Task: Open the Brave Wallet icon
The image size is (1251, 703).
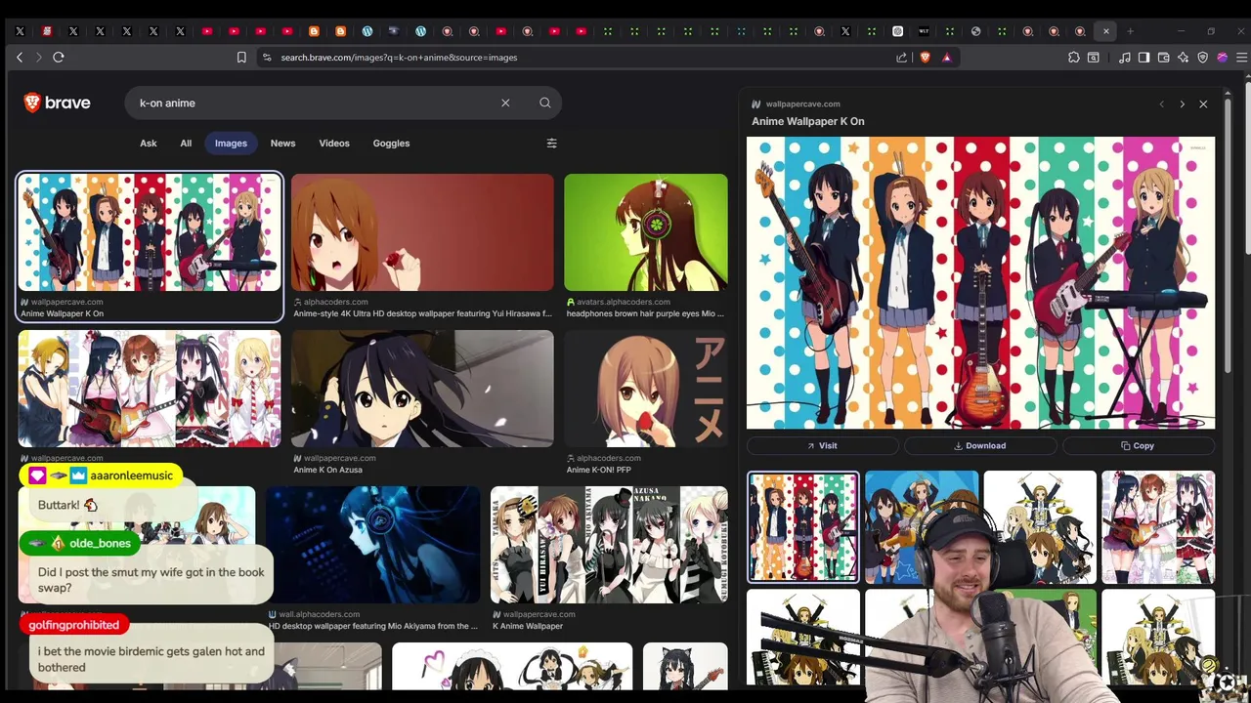Action: [x=1163, y=58]
